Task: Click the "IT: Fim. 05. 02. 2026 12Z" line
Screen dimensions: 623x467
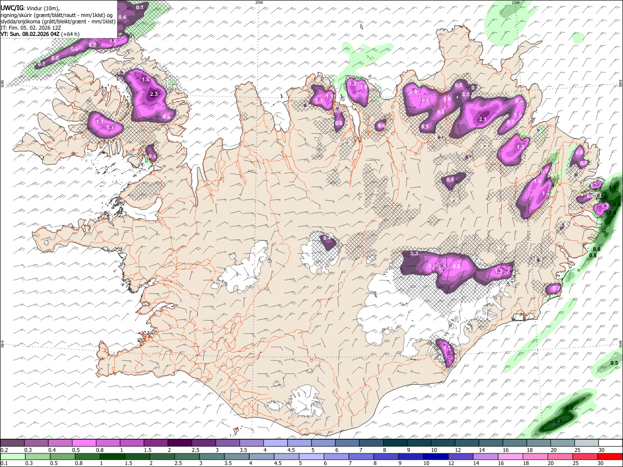Action: pyautogui.click(x=30, y=28)
